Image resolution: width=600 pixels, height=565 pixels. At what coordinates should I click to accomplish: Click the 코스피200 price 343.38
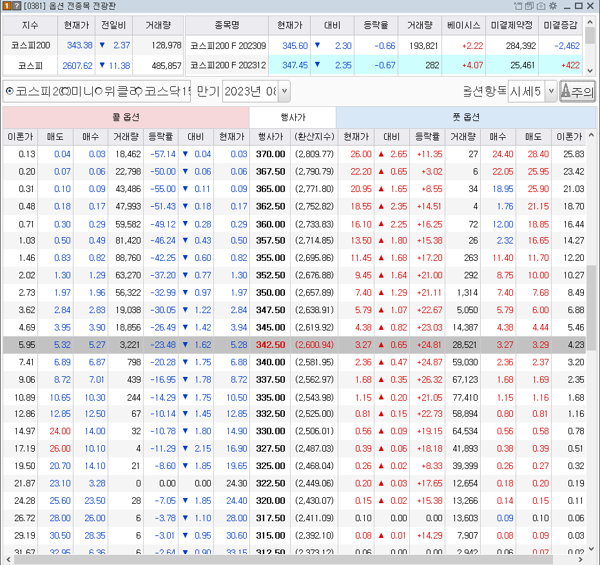80,45
